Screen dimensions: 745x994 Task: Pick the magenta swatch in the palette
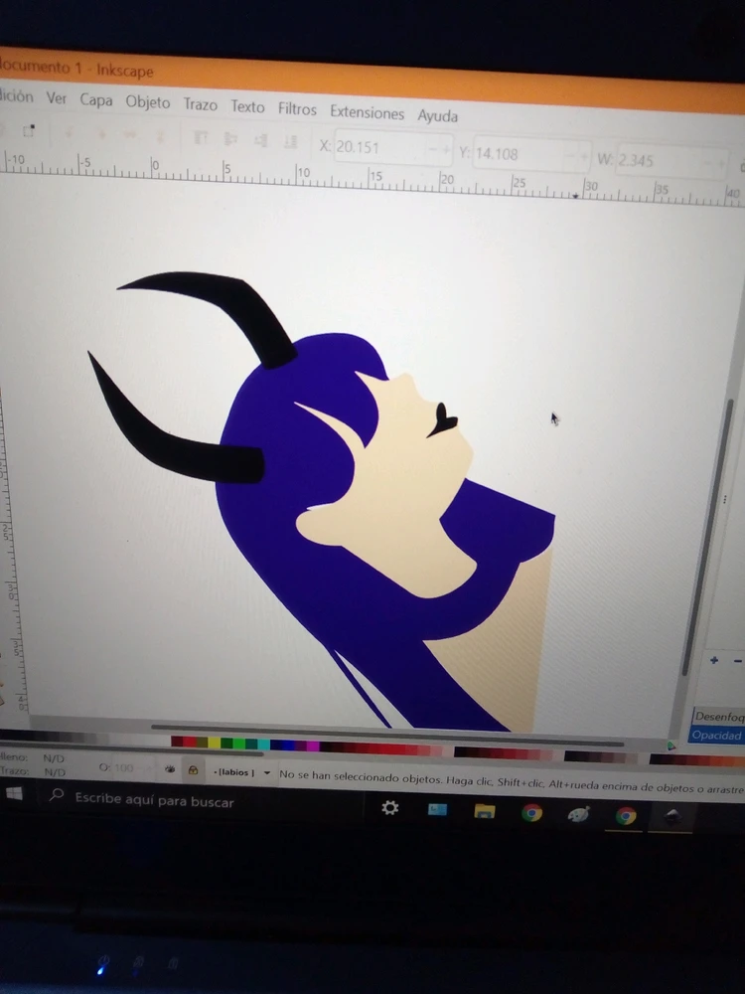point(313,745)
